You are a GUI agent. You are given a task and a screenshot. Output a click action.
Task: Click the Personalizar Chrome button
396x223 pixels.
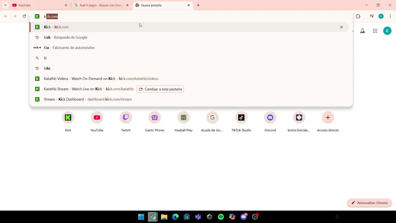pyautogui.click(x=369, y=203)
